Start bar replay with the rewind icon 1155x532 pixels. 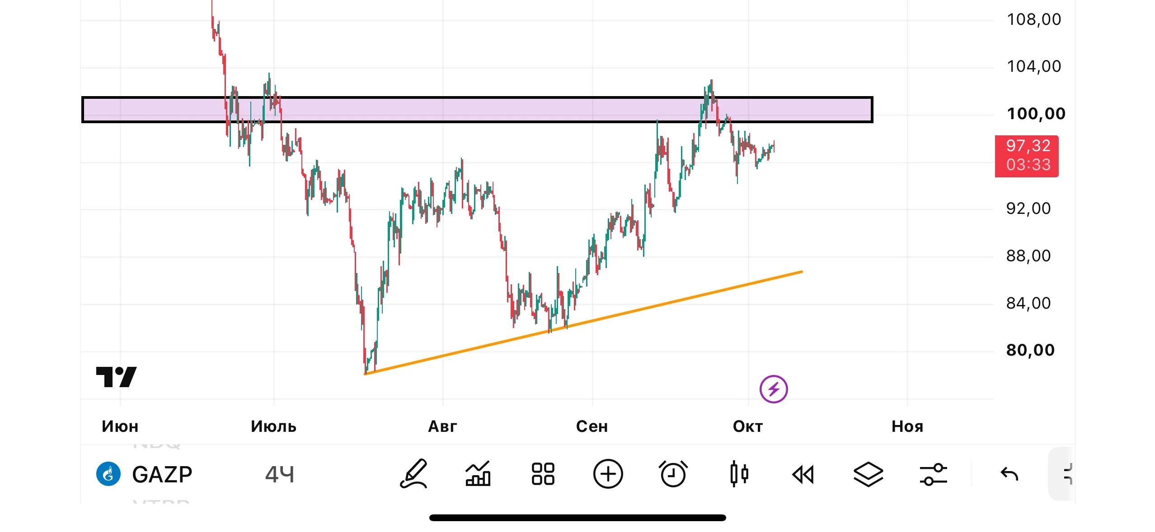(x=803, y=475)
